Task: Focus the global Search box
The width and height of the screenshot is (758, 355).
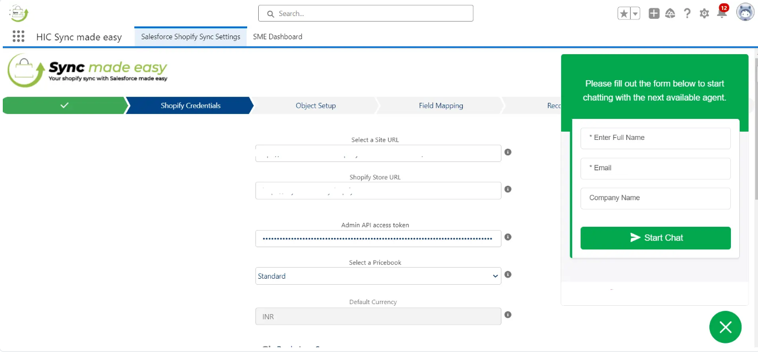Action: (x=366, y=13)
